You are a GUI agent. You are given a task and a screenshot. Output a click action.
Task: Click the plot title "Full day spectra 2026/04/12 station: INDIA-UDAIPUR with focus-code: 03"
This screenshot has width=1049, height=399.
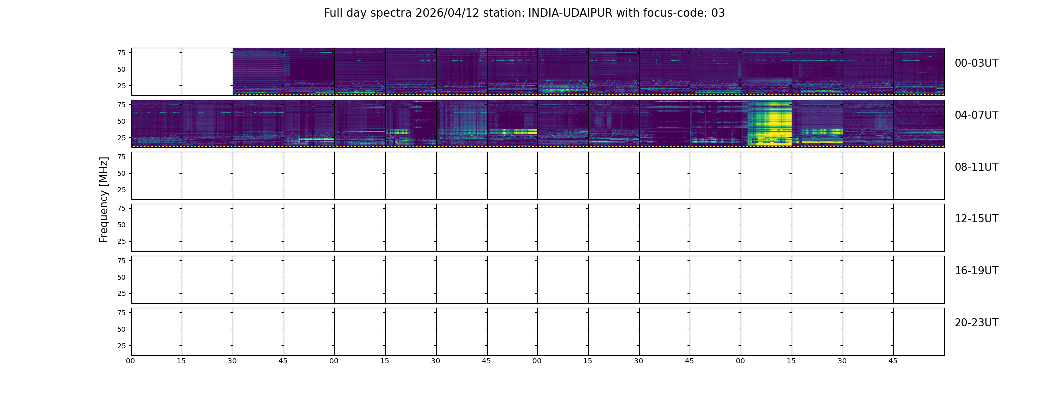524,13
